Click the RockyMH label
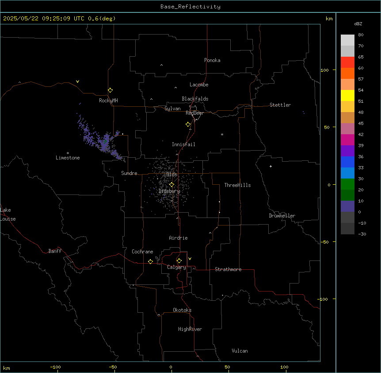The image size is (381, 373). point(108,101)
